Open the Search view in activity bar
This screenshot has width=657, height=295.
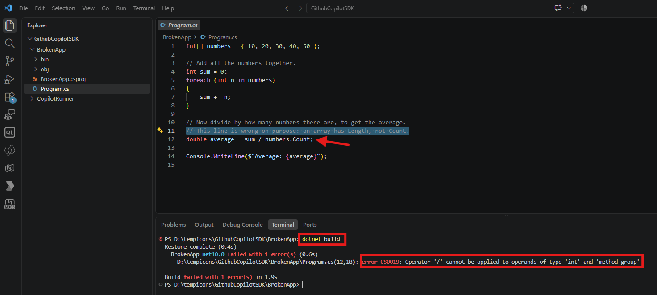click(x=9, y=43)
